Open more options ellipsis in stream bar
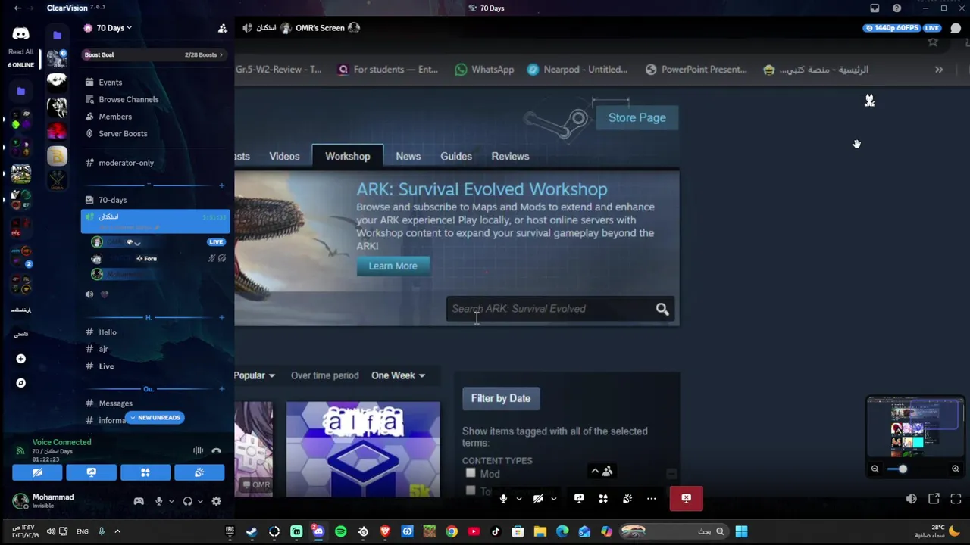 point(651,499)
